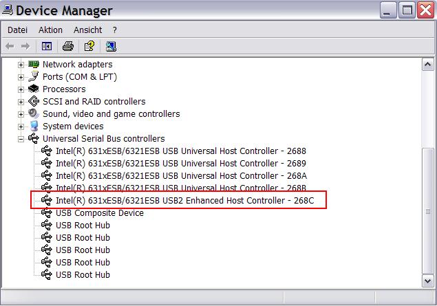Close the Device Manager window
Screen dimensions: 437x306
point(425,11)
